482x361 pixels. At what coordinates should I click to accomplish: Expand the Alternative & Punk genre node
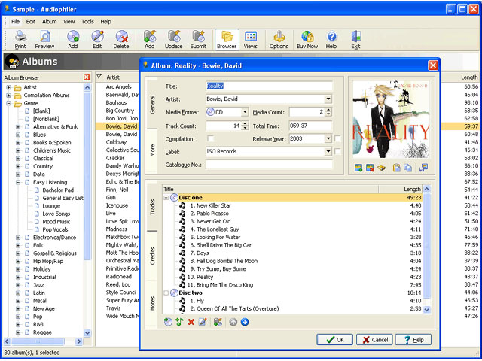(18, 127)
